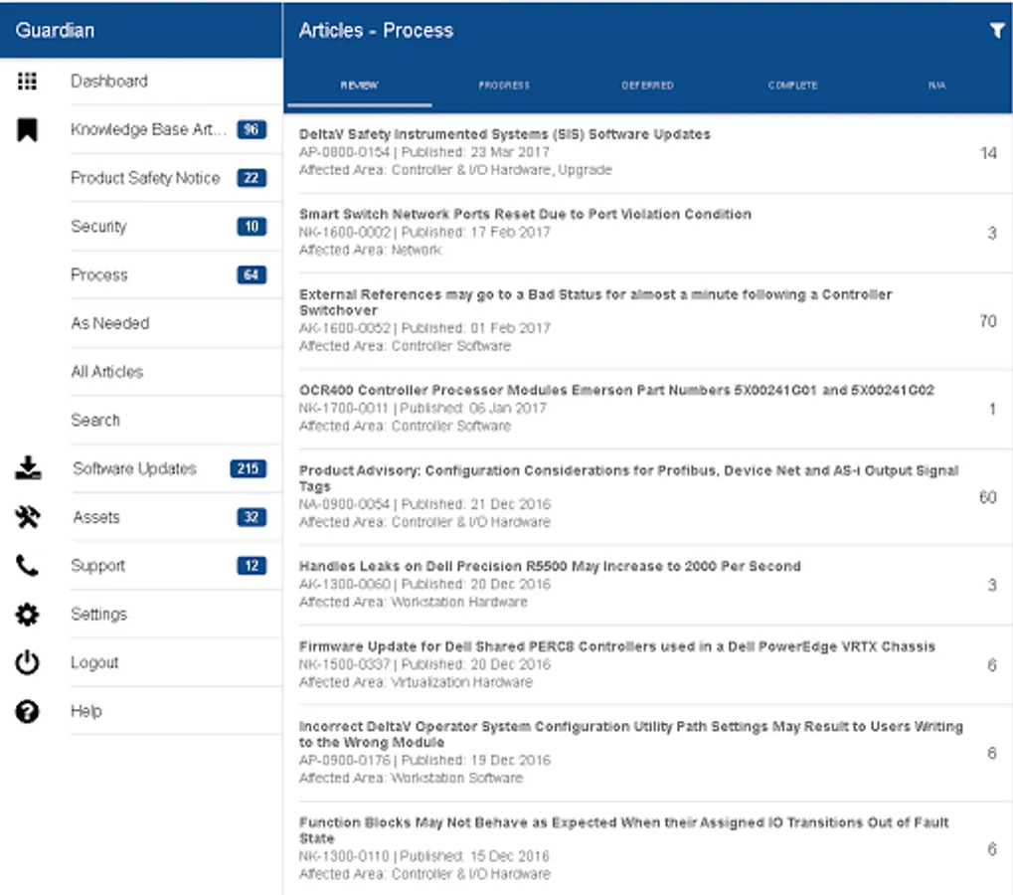Screen dimensions: 1013x895
Task: Open External References Bad Status article
Action: pos(647,320)
